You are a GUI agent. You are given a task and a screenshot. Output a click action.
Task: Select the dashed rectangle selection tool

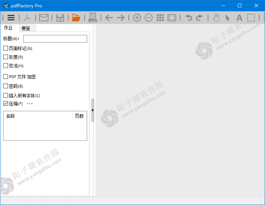pyautogui.click(x=251, y=17)
